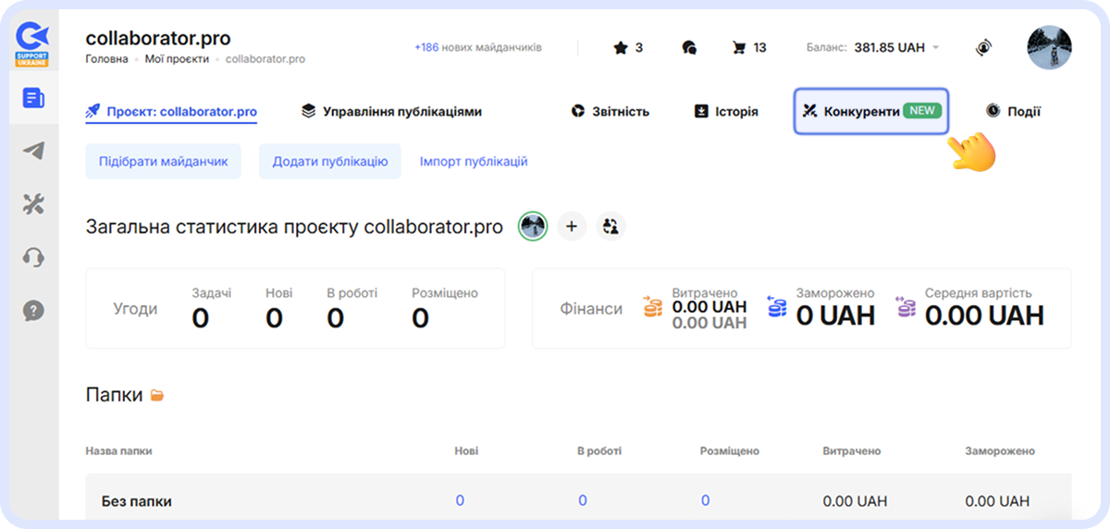Open the tools wrench sidebar icon
The height and width of the screenshot is (529, 1110).
coord(33,204)
